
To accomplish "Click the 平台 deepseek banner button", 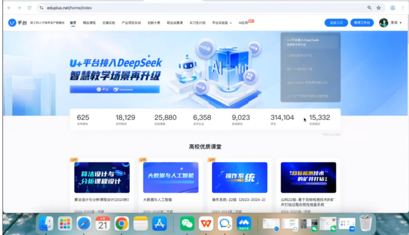I will tap(114, 89).
